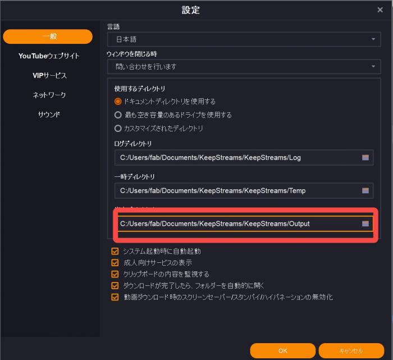Click browse folder icon for temp directory
The width and height of the screenshot is (393, 360).
click(365, 191)
